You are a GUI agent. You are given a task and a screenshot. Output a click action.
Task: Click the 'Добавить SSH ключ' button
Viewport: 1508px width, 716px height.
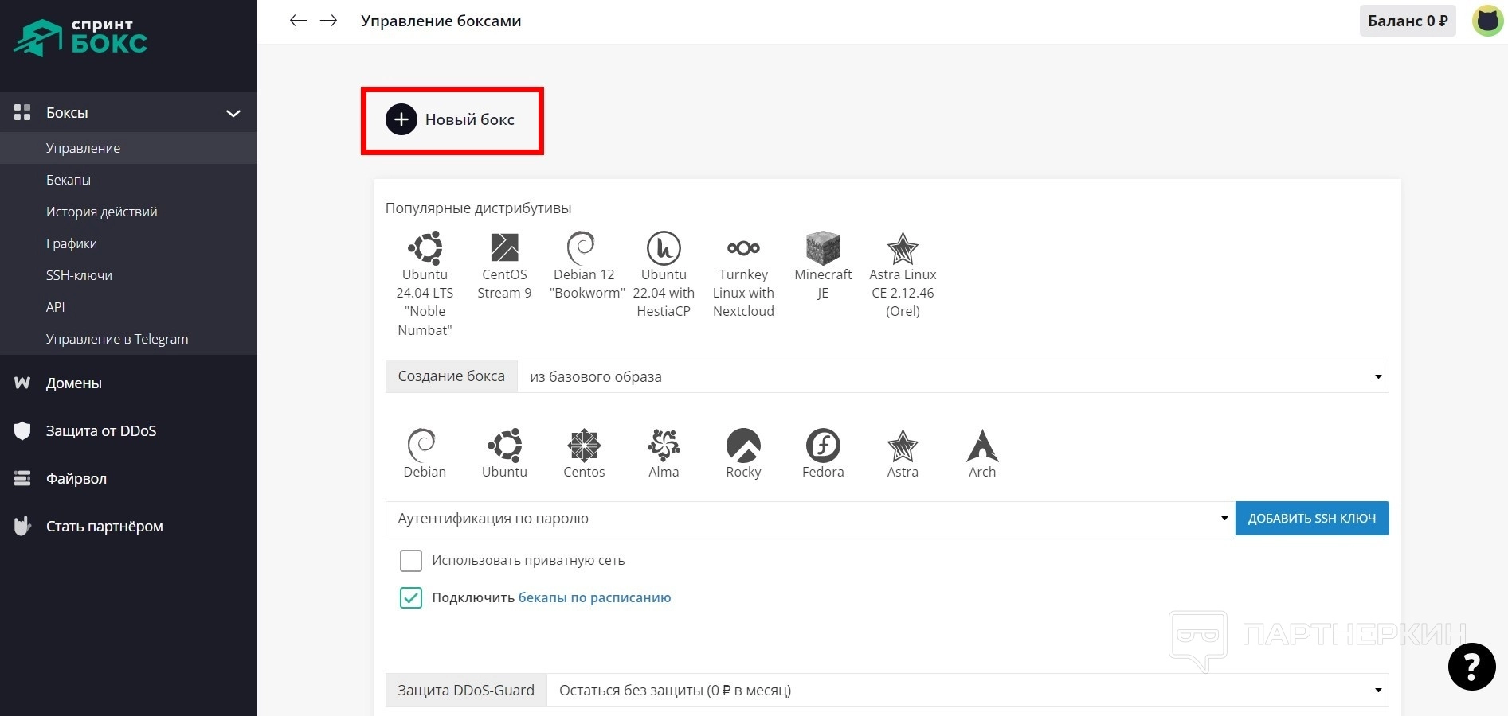pos(1311,519)
